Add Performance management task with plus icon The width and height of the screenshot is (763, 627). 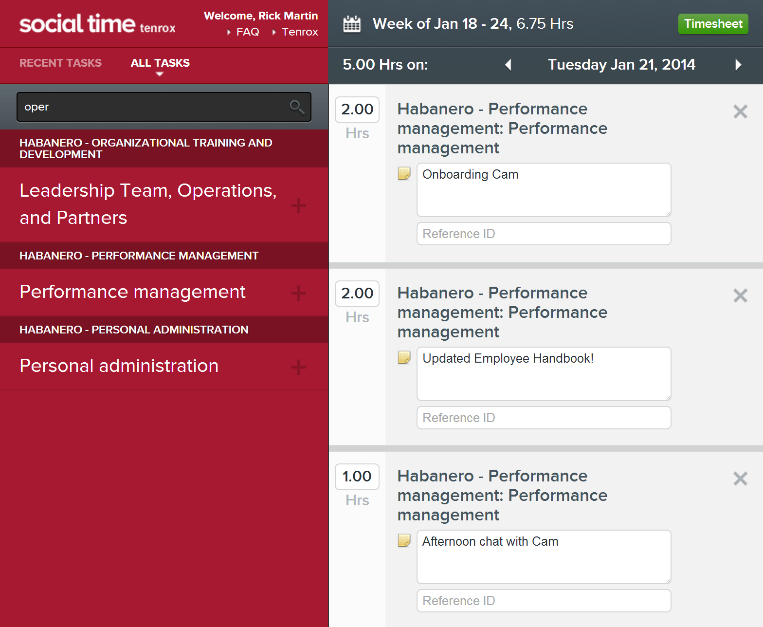[x=298, y=293]
